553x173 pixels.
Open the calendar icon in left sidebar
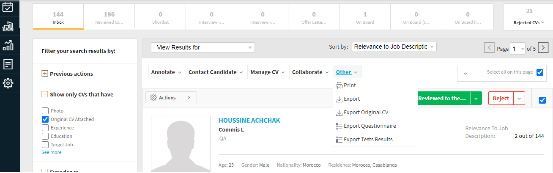[x=8, y=7]
